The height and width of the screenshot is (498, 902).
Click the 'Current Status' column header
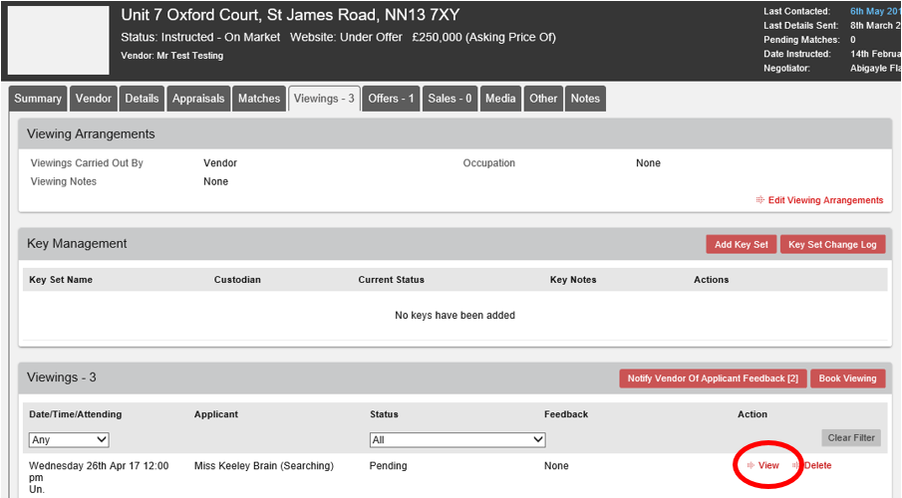(391, 280)
